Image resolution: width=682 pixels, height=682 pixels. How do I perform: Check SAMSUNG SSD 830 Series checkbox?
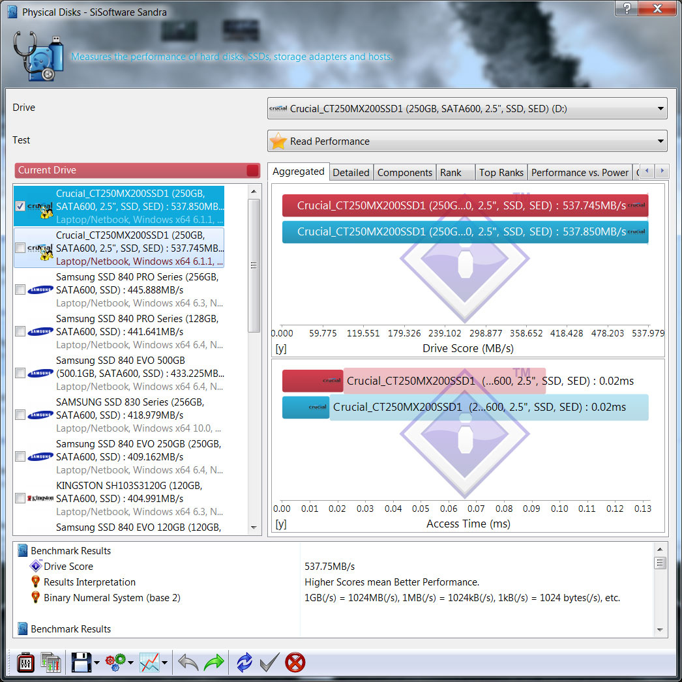coord(20,415)
